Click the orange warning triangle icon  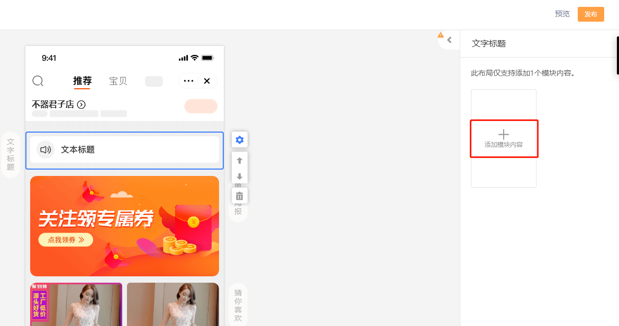pos(441,35)
